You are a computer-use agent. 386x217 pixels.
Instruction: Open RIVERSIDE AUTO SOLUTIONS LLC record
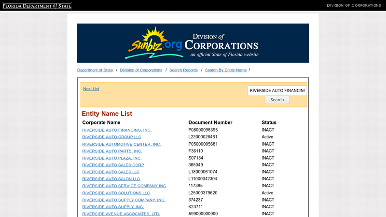point(116,193)
